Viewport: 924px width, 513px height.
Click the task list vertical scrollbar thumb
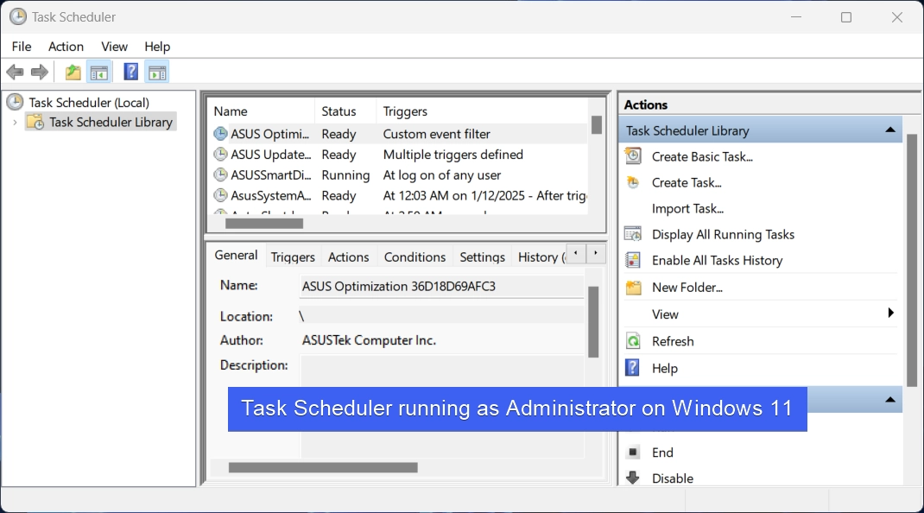coord(597,124)
